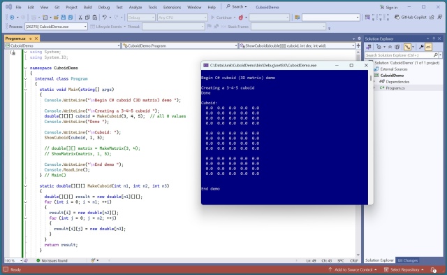This screenshot has width=447, height=275.
Task: Open the Extensions menu
Action: [172, 7]
